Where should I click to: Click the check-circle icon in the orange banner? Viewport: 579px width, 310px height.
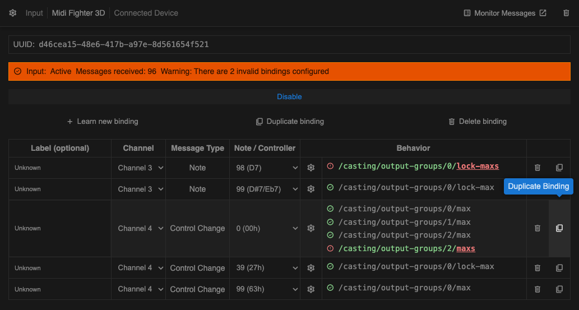click(17, 71)
